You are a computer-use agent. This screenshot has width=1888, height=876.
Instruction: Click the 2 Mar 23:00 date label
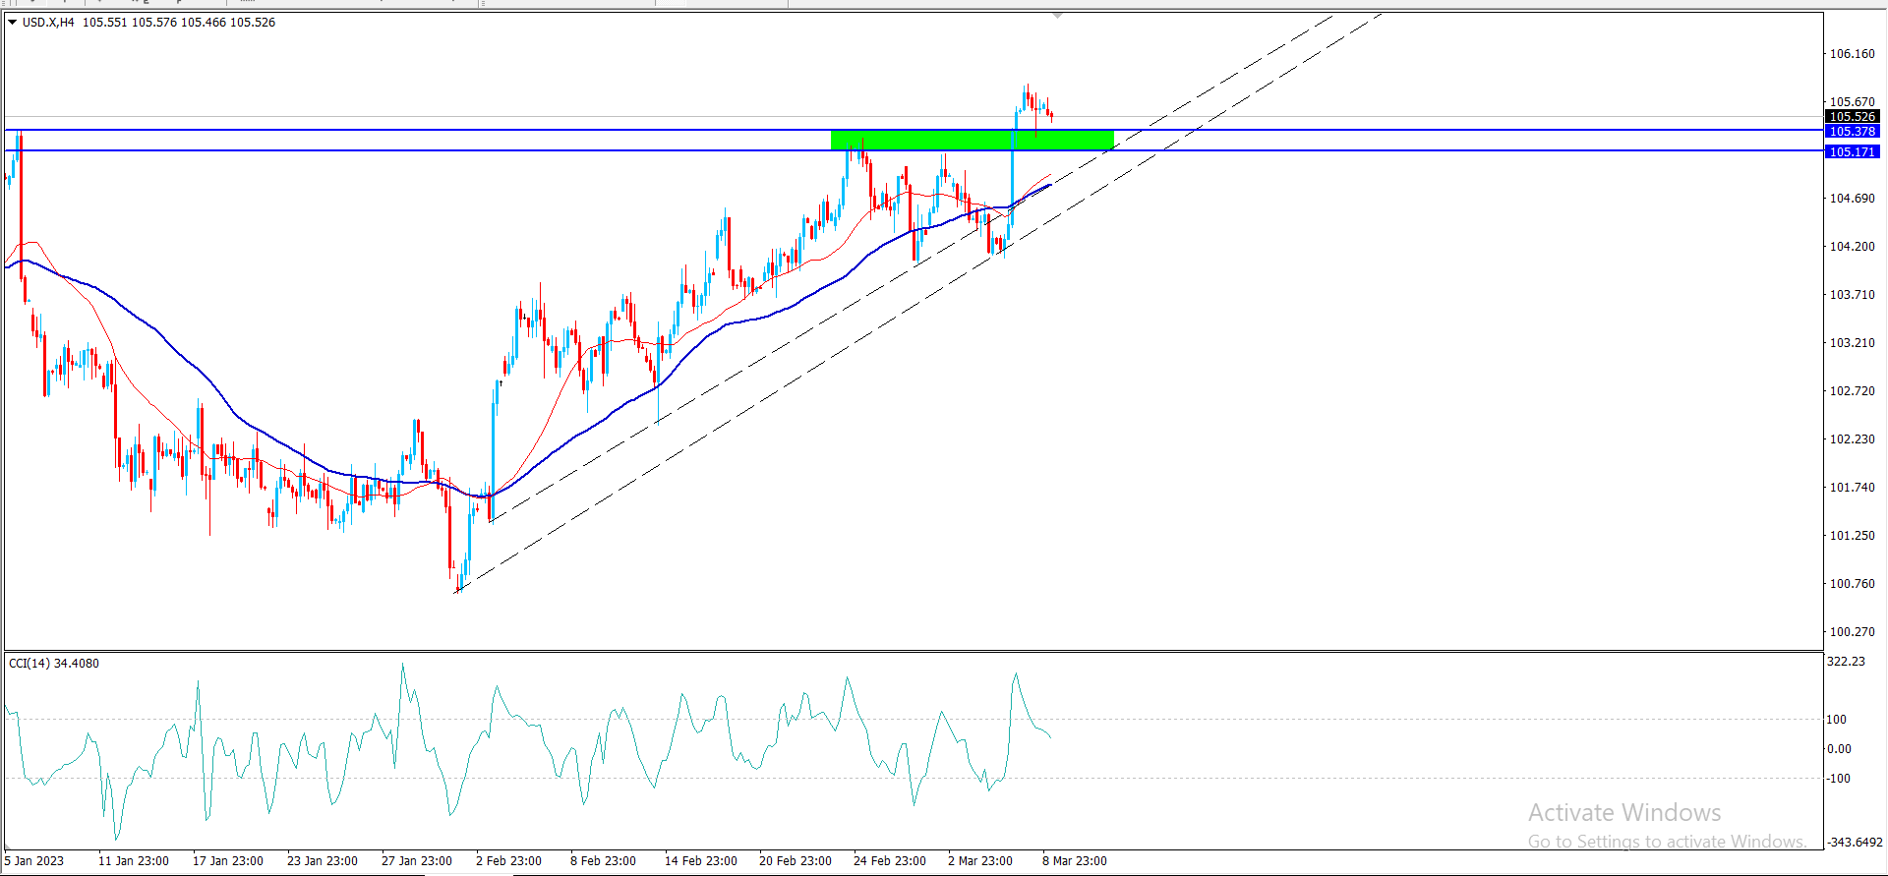[x=980, y=861]
